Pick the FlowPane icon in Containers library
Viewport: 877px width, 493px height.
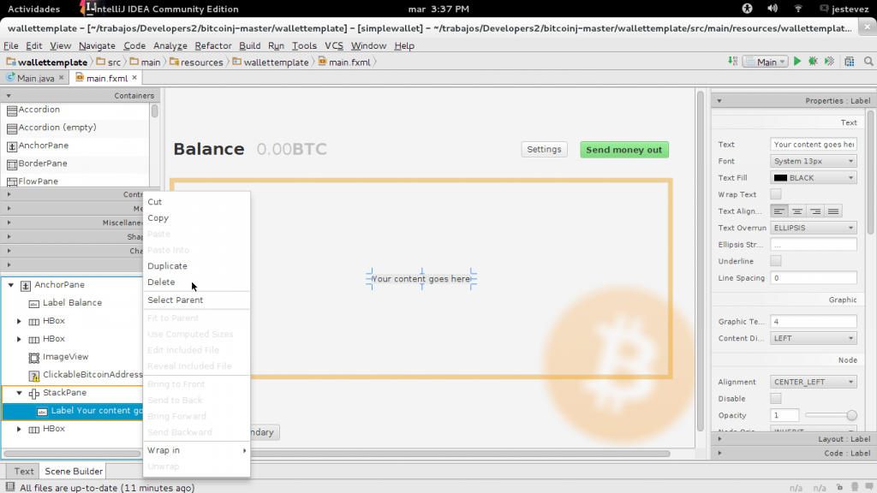12,181
